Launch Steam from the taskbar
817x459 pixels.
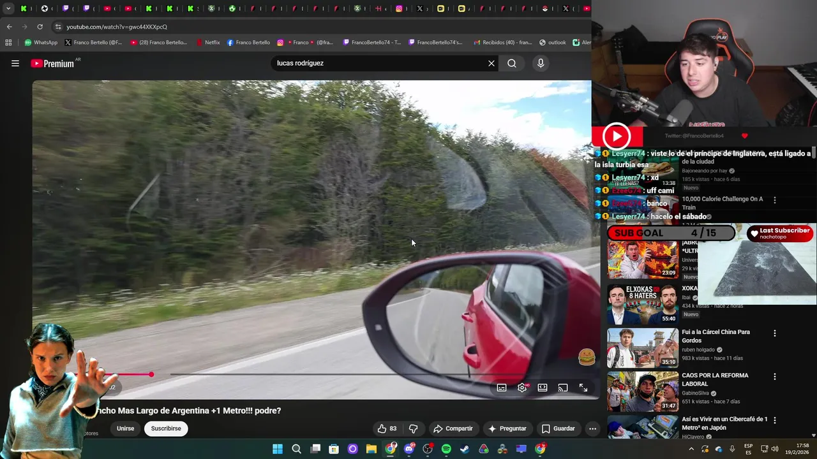(465, 449)
